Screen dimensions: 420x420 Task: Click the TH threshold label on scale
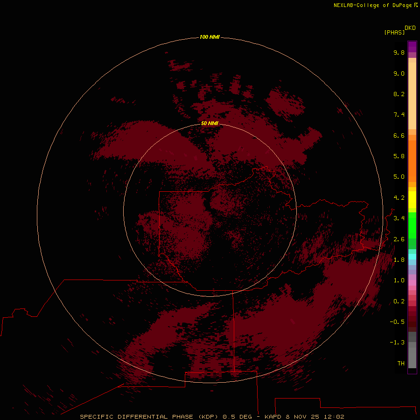(x=401, y=364)
